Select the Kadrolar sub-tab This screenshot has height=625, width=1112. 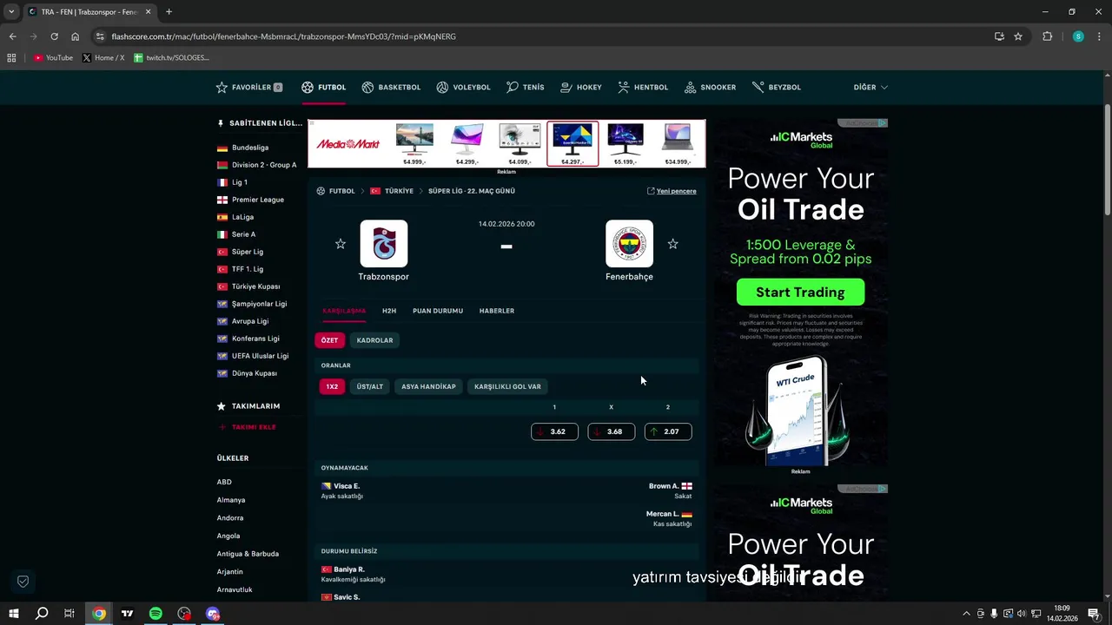[374, 340]
